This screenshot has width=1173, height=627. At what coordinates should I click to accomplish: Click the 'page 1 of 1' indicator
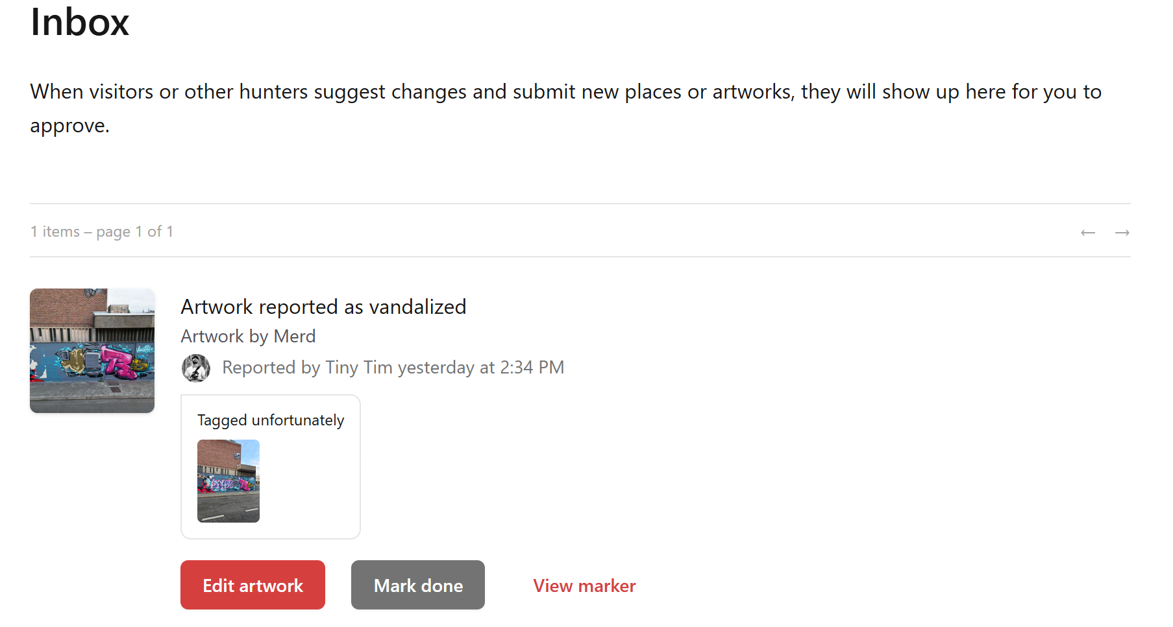click(x=135, y=232)
